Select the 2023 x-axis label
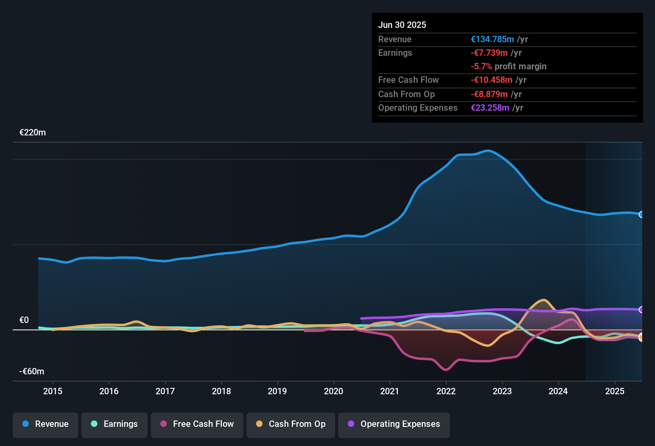Viewport: 655px width, 446px height. pos(502,391)
